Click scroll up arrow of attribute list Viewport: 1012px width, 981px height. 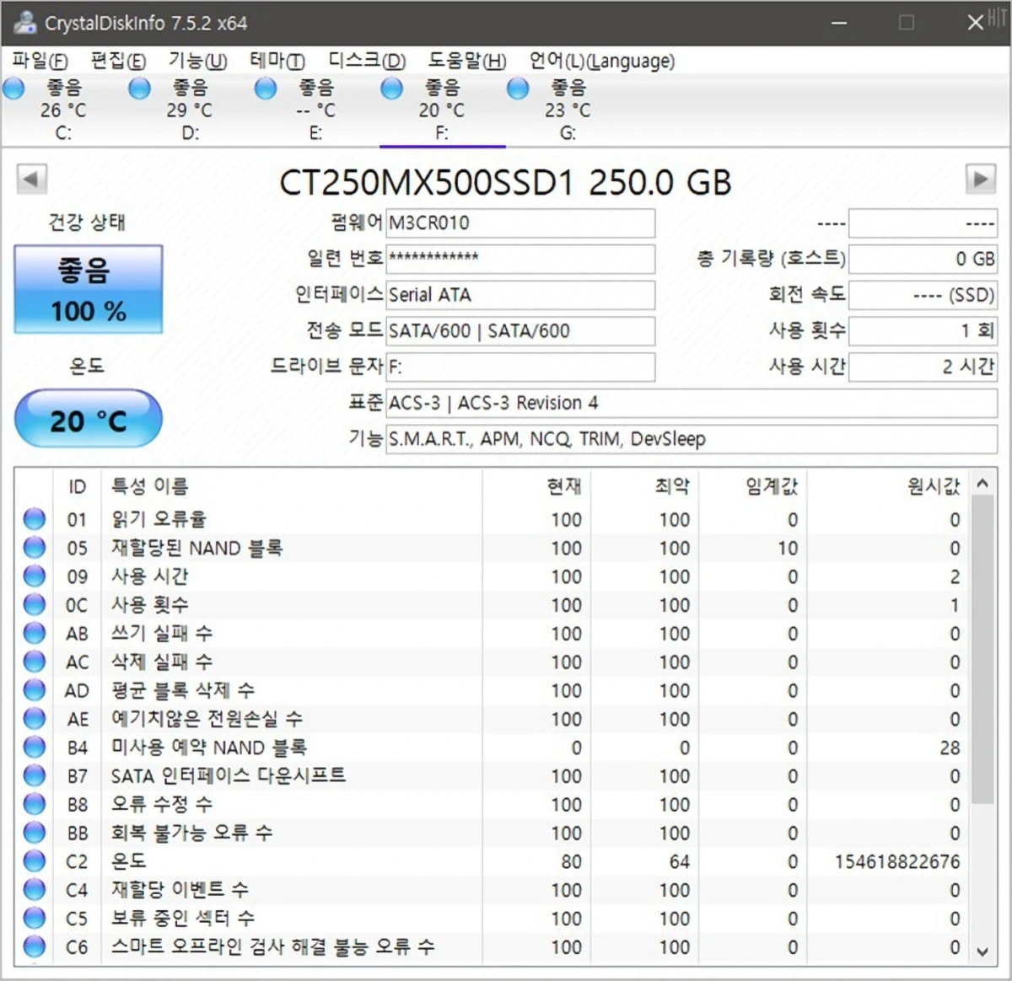[x=982, y=484]
